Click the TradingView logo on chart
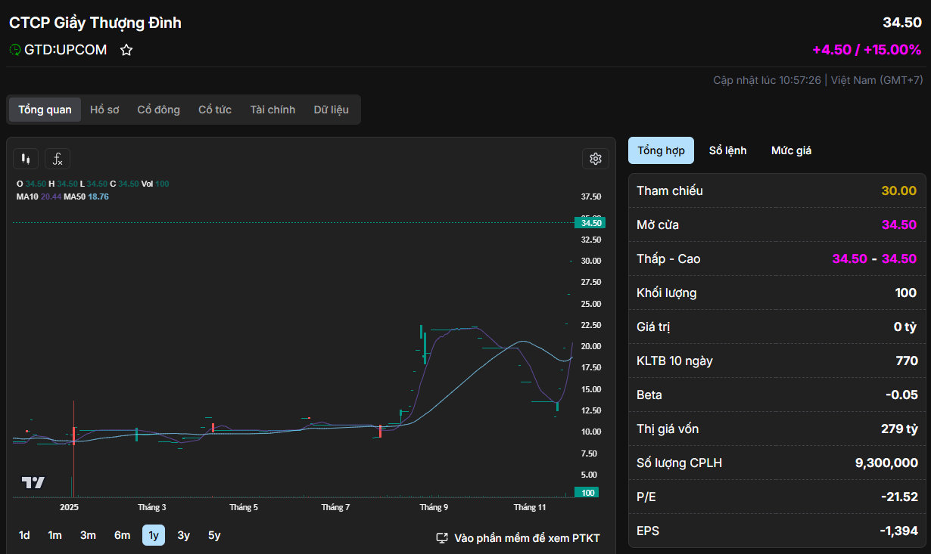The height and width of the screenshot is (554, 931). (33, 483)
